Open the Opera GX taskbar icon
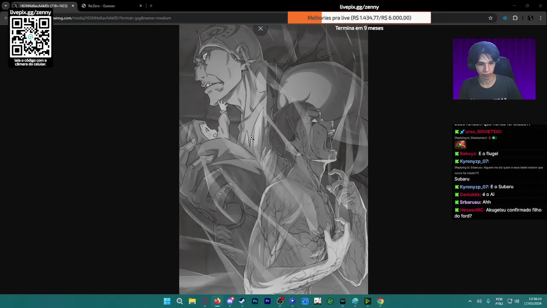 coord(205,301)
